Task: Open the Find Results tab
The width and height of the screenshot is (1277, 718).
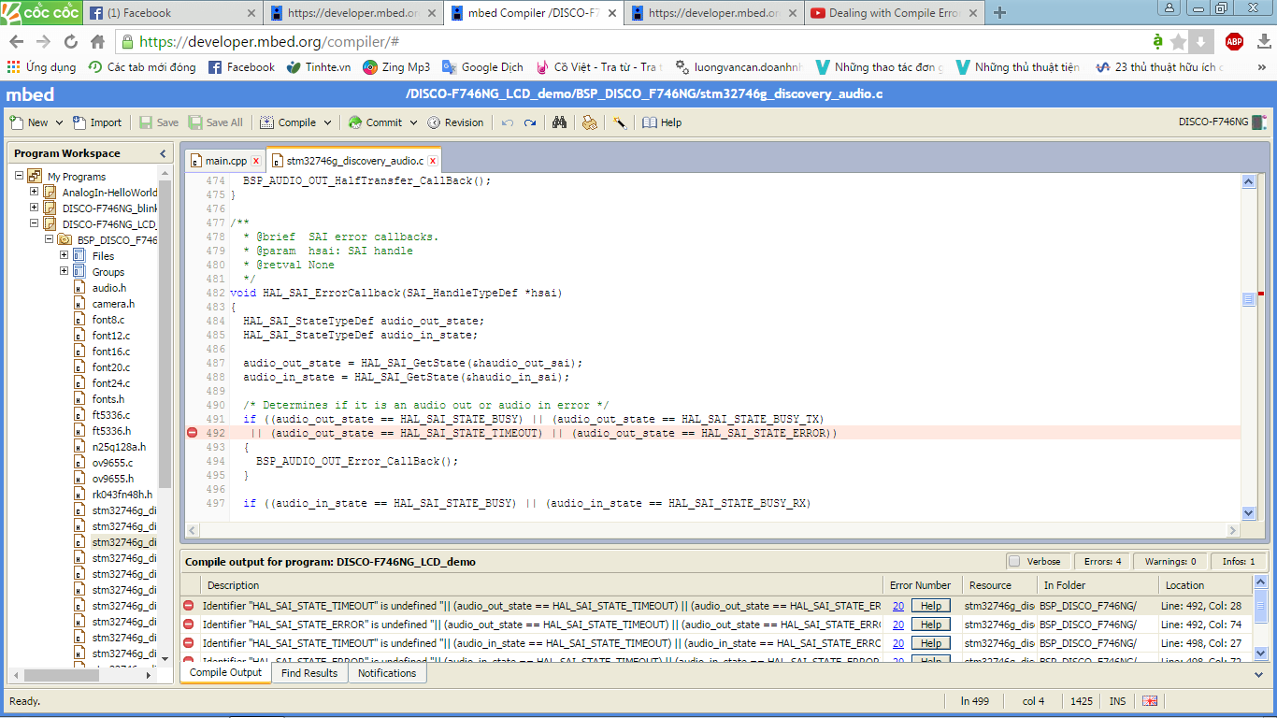Action: 308,673
